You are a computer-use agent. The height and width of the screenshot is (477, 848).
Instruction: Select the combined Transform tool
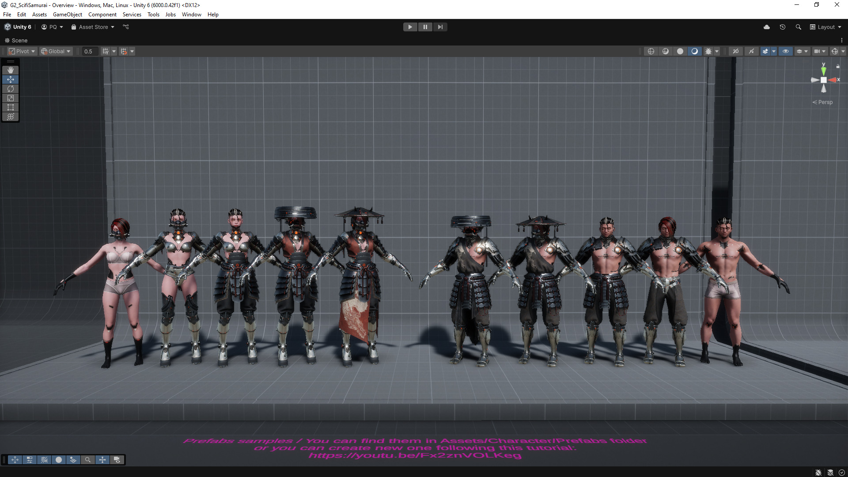tap(11, 117)
